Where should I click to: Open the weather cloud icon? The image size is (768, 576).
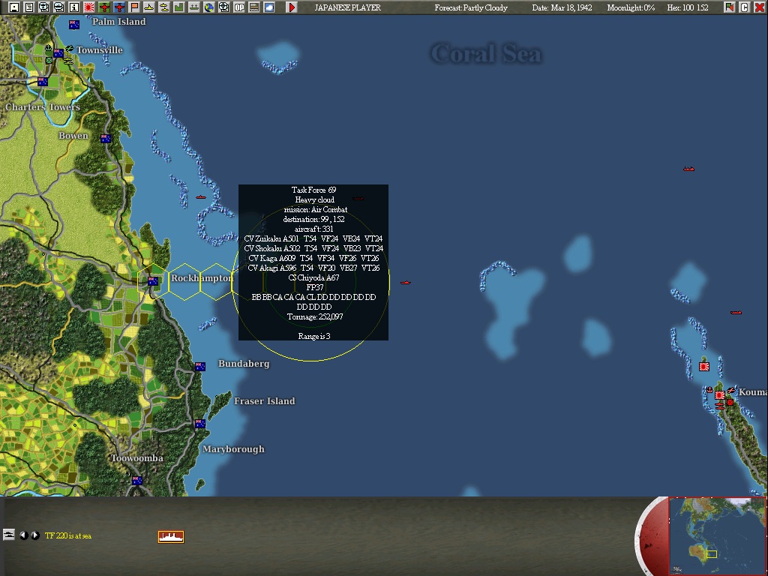[269, 7]
